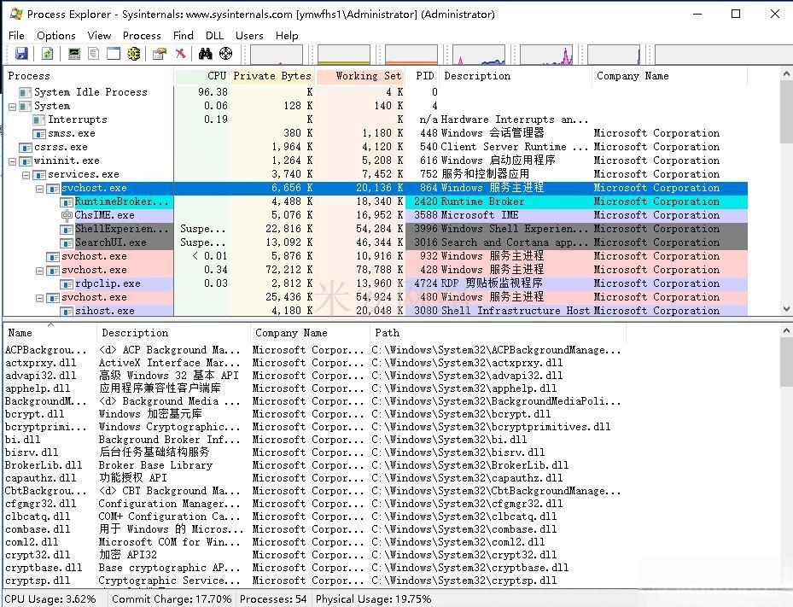Open the Find menu

point(183,35)
